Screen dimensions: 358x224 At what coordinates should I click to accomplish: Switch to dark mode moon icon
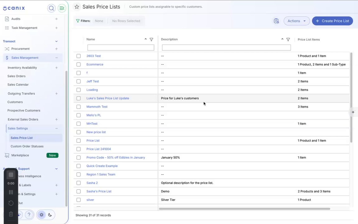[50, 215]
